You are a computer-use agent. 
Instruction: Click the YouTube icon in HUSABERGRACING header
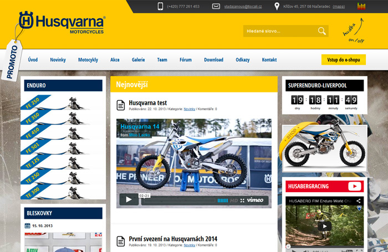355,186
